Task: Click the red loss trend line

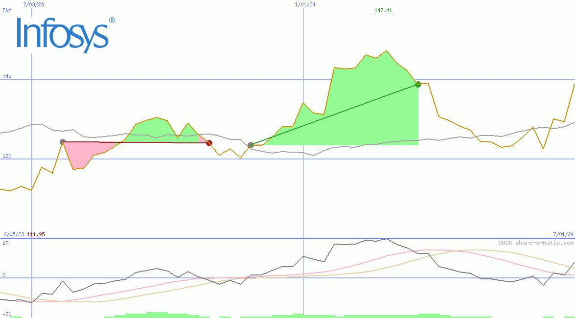Action: [x=136, y=142]
